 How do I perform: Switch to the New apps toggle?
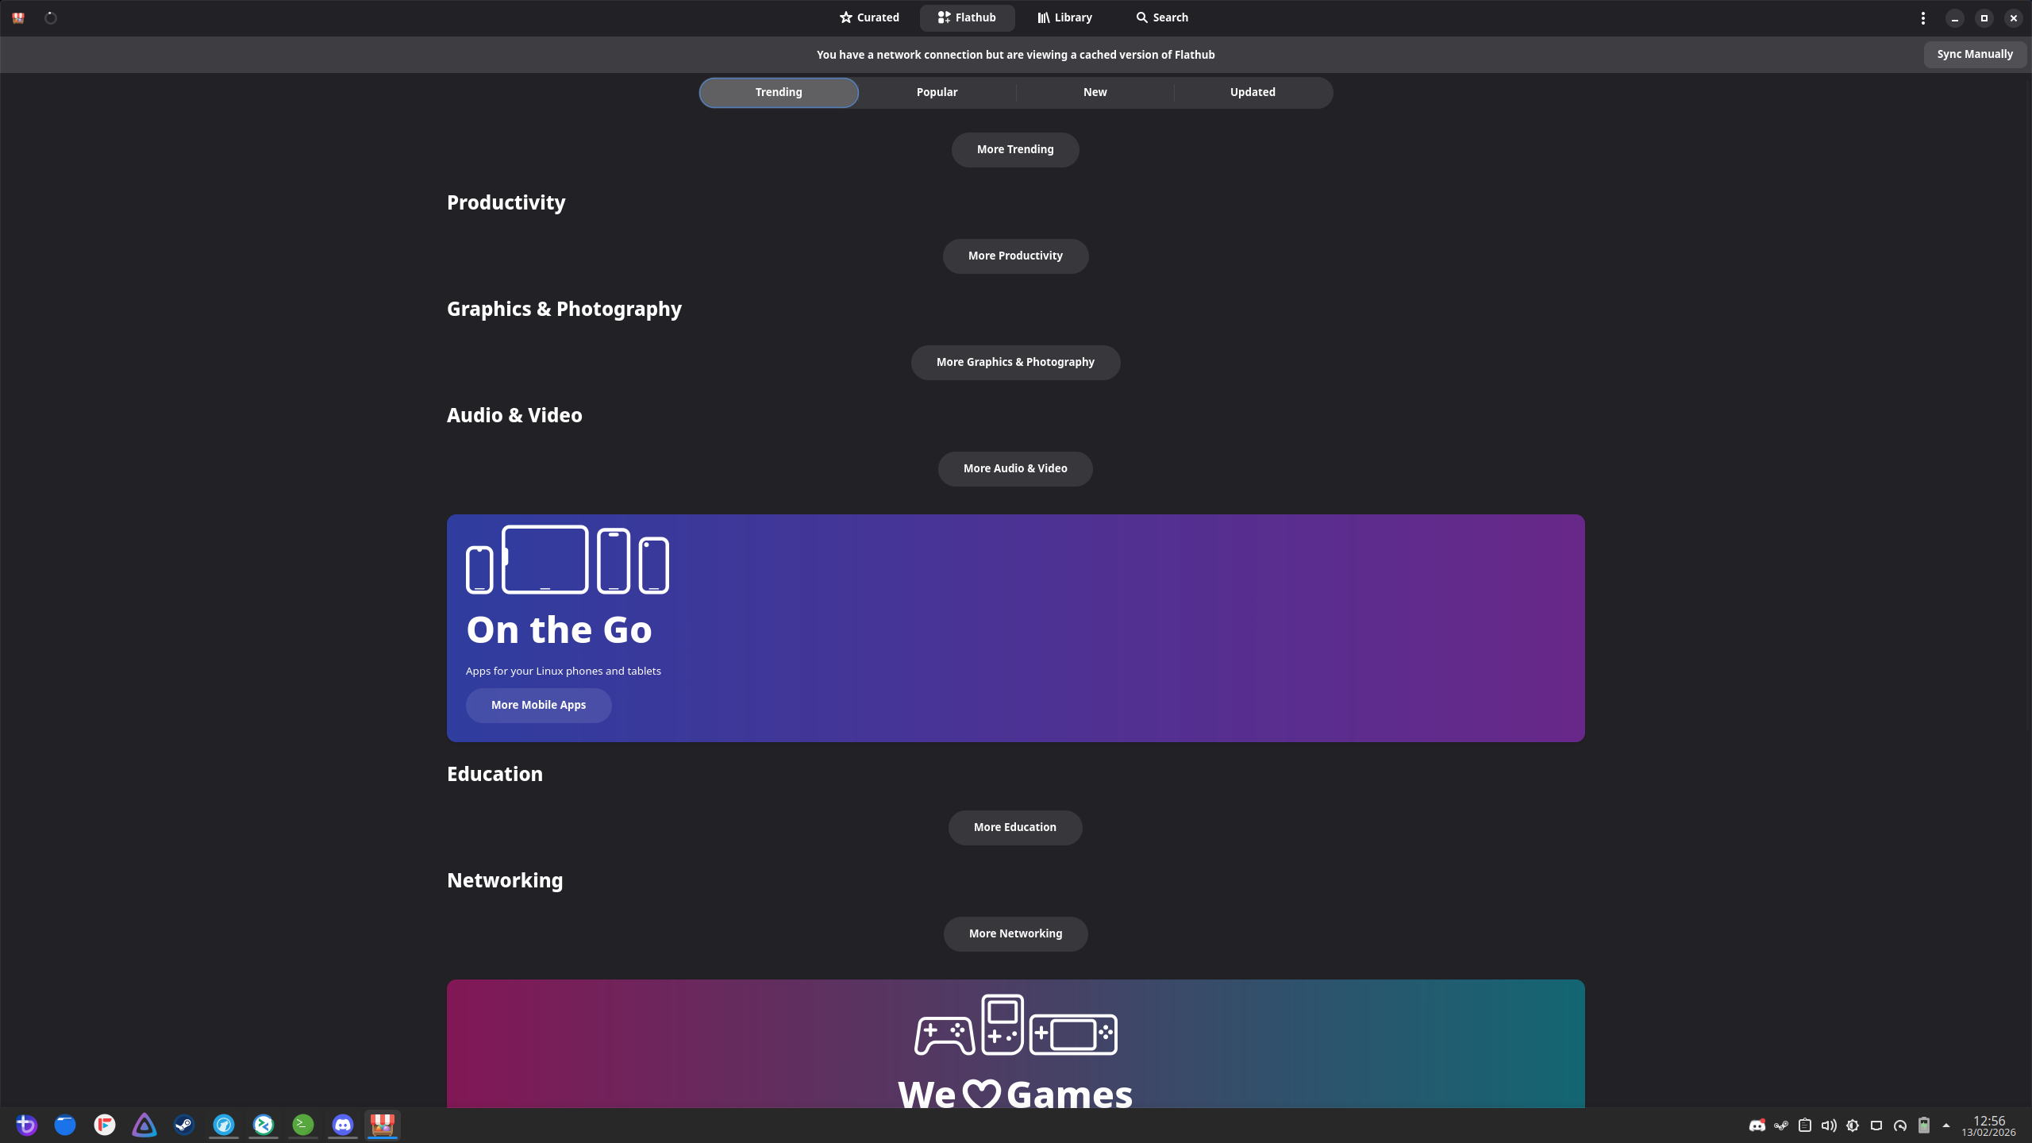pos(1095,92)
